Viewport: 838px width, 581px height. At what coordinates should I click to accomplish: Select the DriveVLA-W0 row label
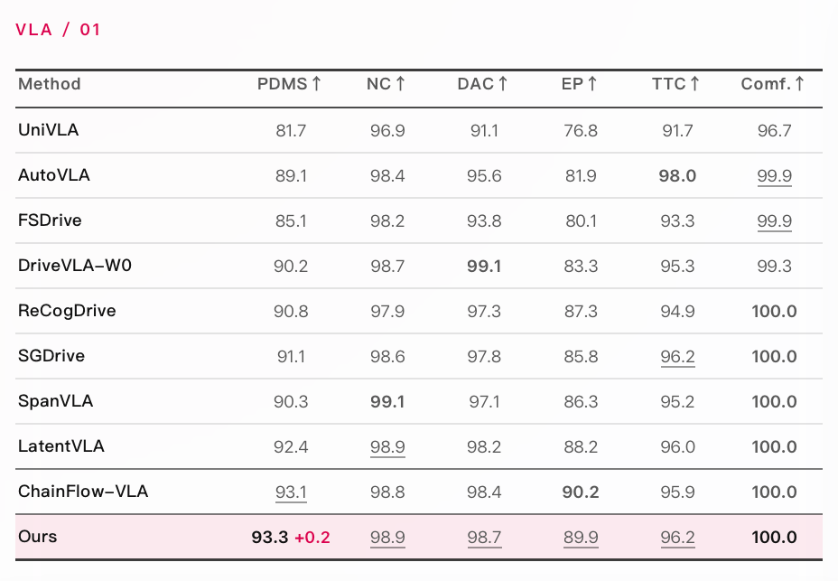tap(75, 266)
